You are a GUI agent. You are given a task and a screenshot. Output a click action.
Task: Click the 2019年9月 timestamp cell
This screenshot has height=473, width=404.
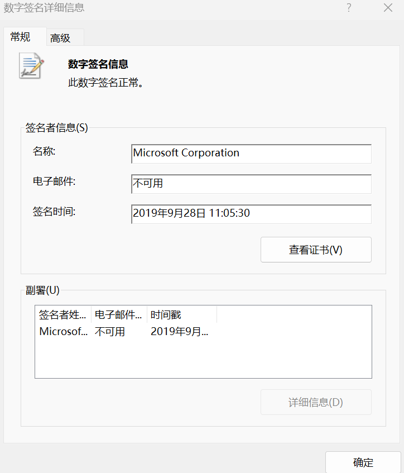tap(179, 332)
